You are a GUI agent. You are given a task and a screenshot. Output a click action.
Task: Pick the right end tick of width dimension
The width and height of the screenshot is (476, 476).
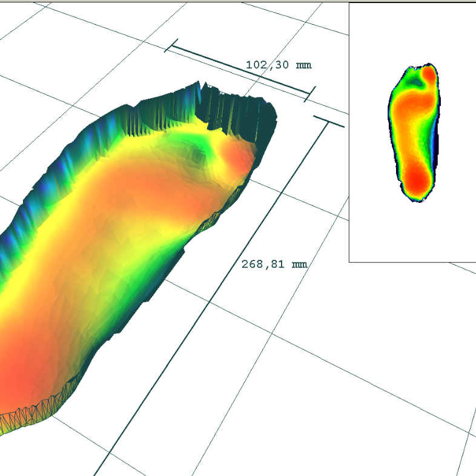pyautogui.click(x=310, y=94)
